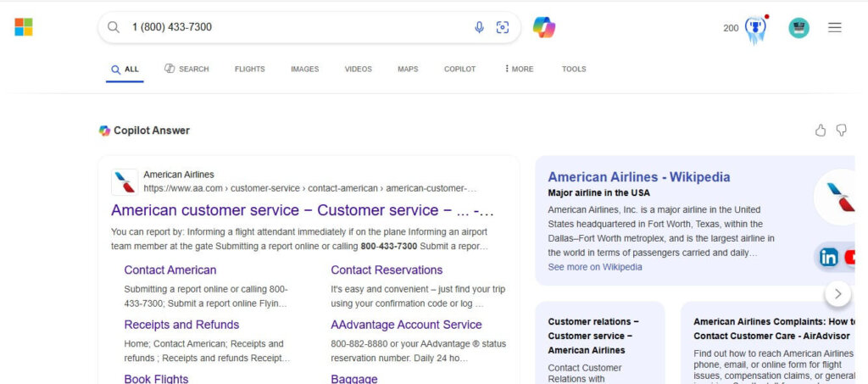
Task: Click the 'American Airlines' site name above URL
Action: click(179, 175)
